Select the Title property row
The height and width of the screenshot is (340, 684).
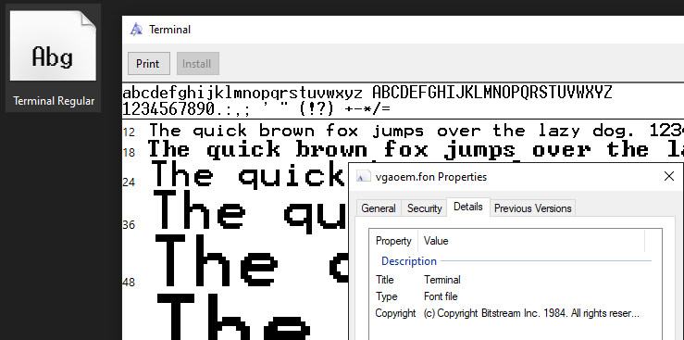[516, 280]
